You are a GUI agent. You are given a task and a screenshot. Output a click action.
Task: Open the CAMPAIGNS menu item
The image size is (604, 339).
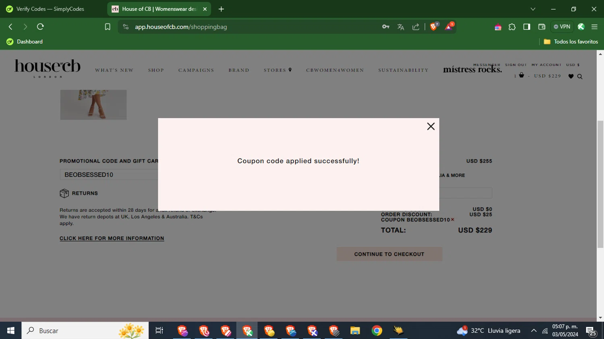point(196,70)
